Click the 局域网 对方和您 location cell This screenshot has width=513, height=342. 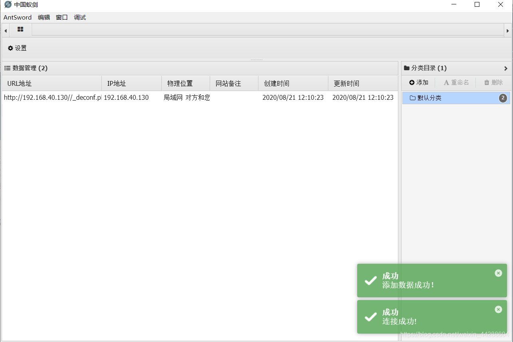[187, 97]
